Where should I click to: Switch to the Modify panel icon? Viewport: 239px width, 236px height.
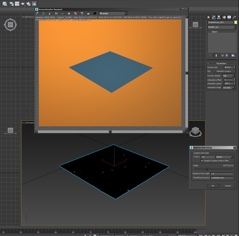click(x=214, y=17)
